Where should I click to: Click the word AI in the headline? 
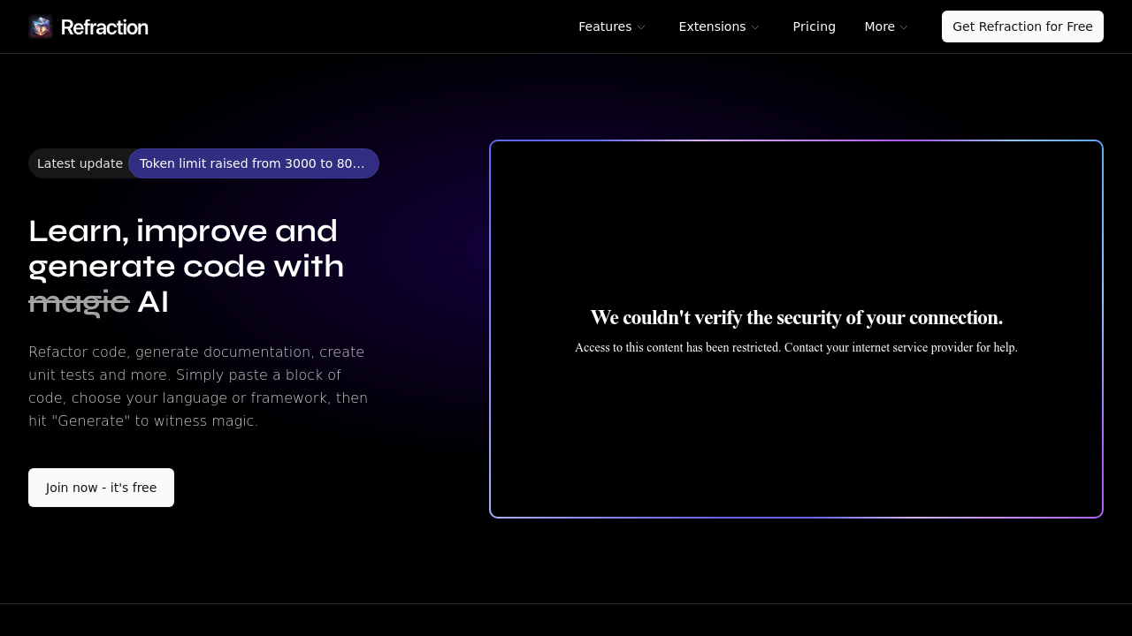click(x=153, y=302)
